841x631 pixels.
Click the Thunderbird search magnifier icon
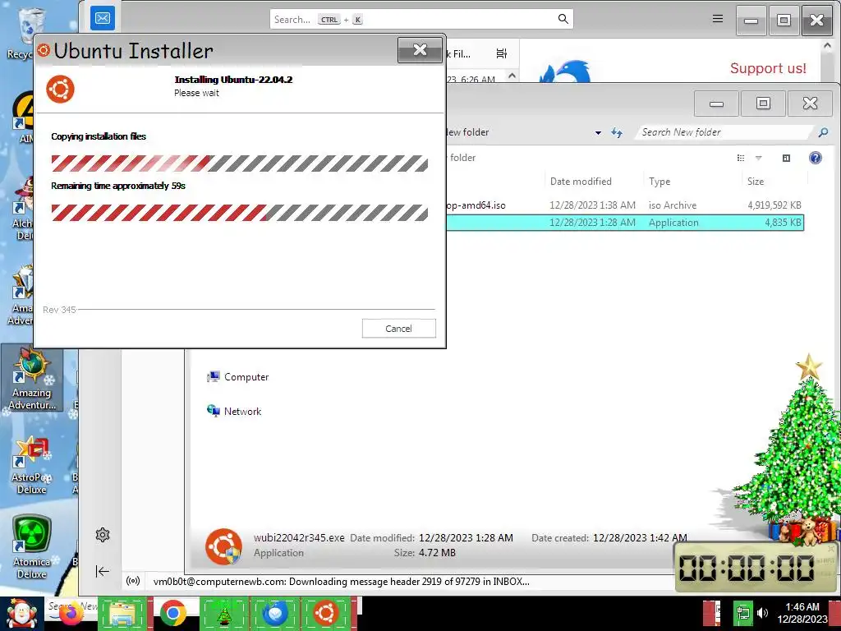tap(563, 20)
